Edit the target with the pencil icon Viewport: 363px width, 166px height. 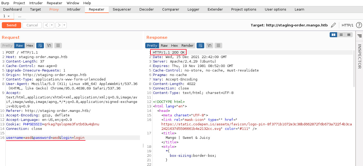tap(333, 25)
